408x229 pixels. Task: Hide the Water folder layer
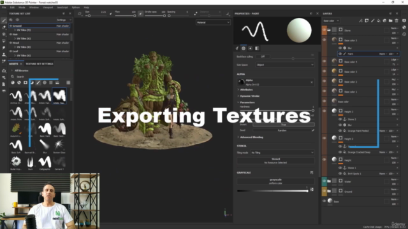pos(324,181)
